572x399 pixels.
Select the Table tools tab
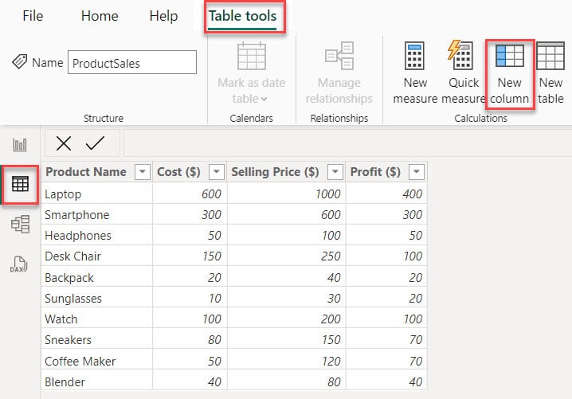click(x=243, y=16)
